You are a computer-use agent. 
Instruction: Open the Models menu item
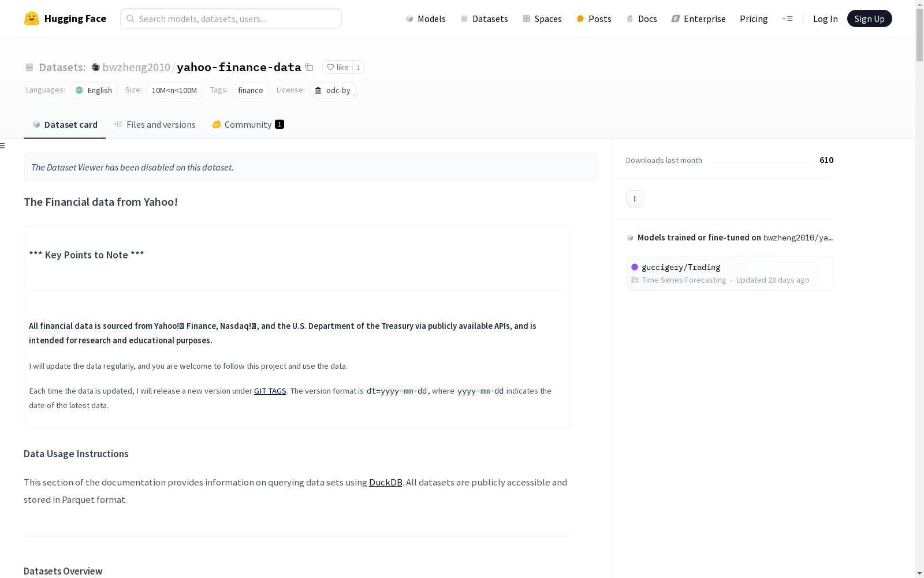(x=426, y=18)
